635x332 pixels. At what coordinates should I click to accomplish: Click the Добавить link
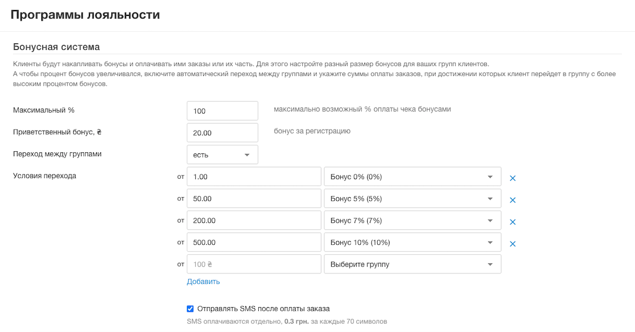tap(203, 281)
